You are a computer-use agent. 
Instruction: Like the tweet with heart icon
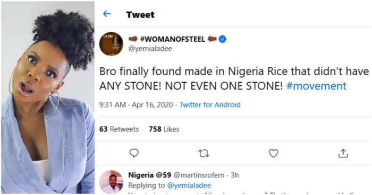coord(273,153)
